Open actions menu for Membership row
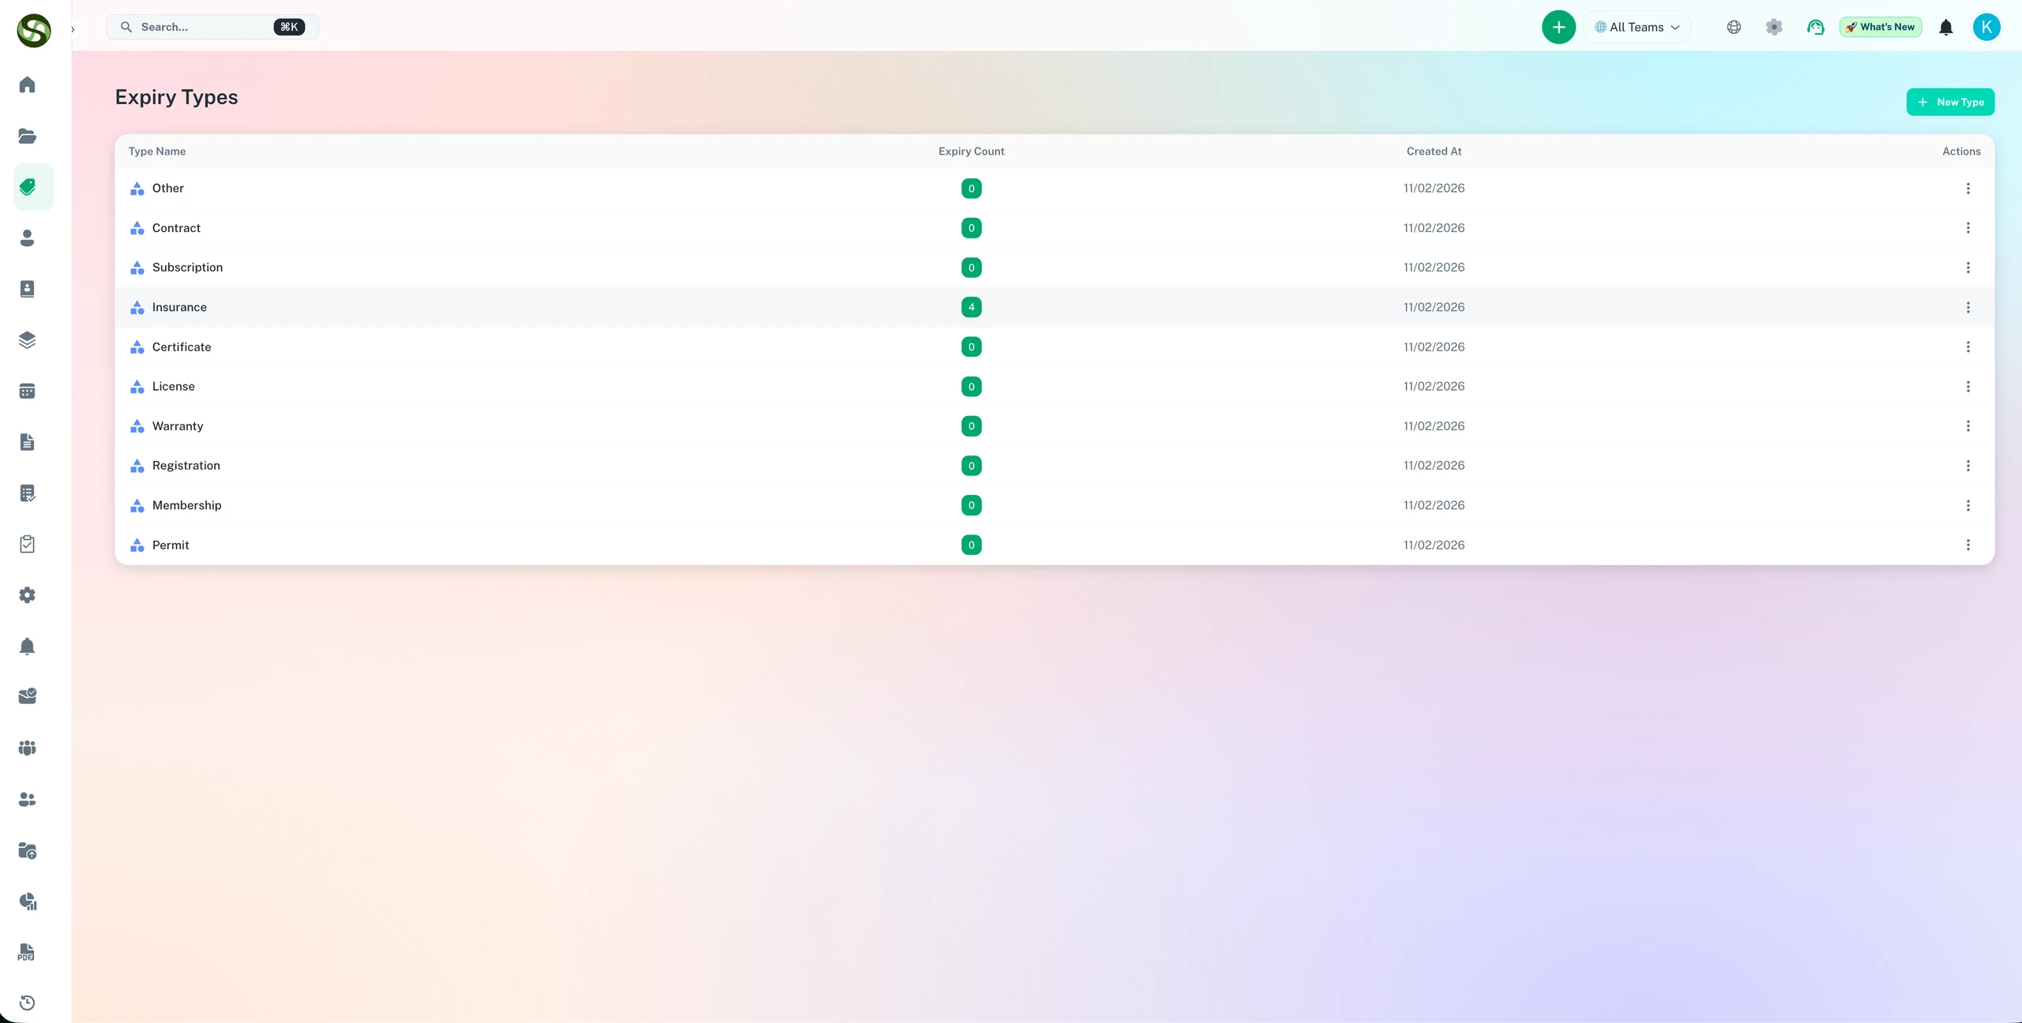 (1968, 505)
